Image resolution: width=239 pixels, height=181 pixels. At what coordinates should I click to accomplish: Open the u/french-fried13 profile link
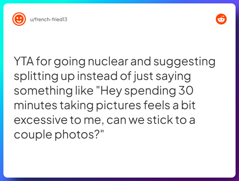point(47,19)
